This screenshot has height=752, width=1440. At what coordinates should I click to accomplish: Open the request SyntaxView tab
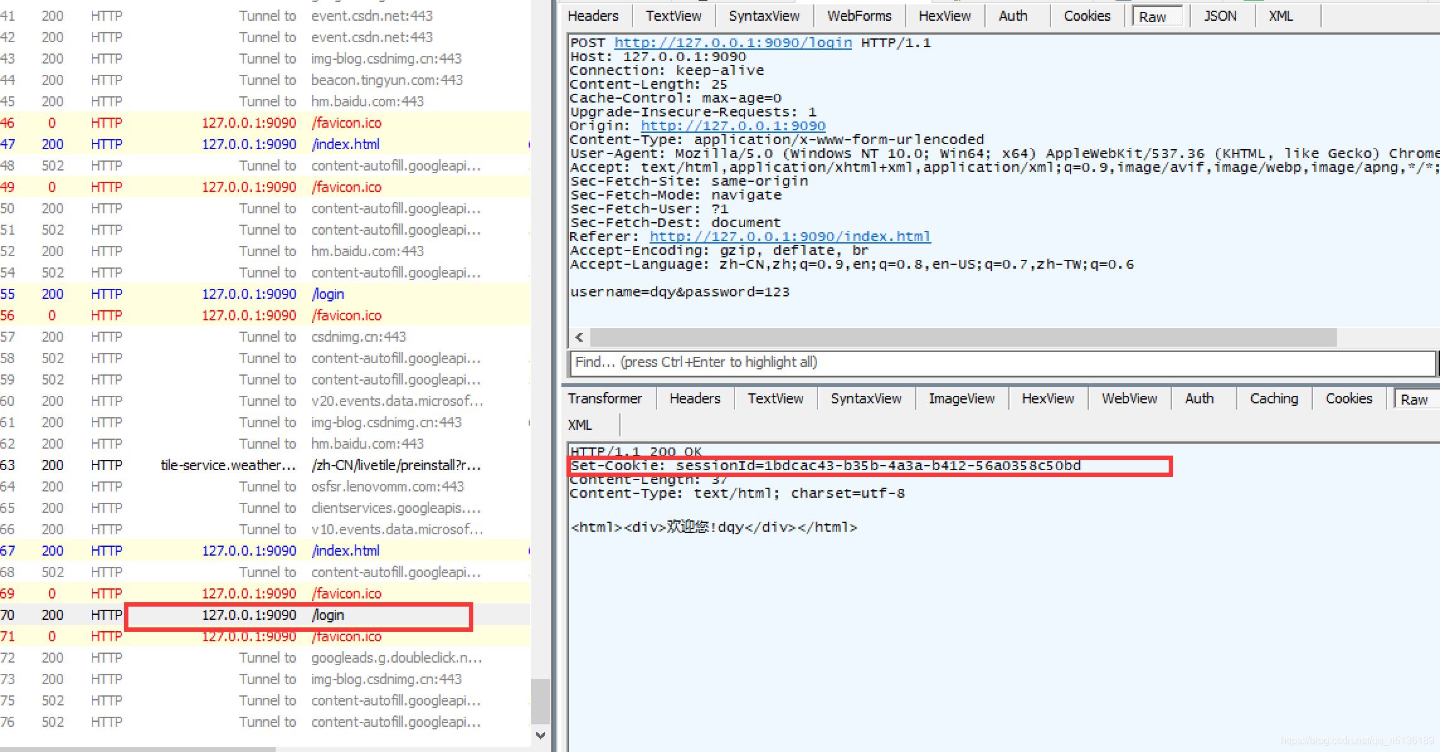[x=764, y=16]
